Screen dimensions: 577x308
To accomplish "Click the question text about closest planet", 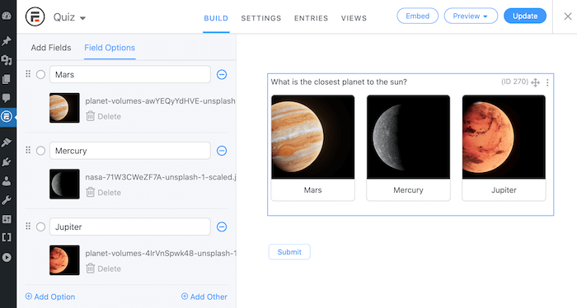I will point(339,82).
